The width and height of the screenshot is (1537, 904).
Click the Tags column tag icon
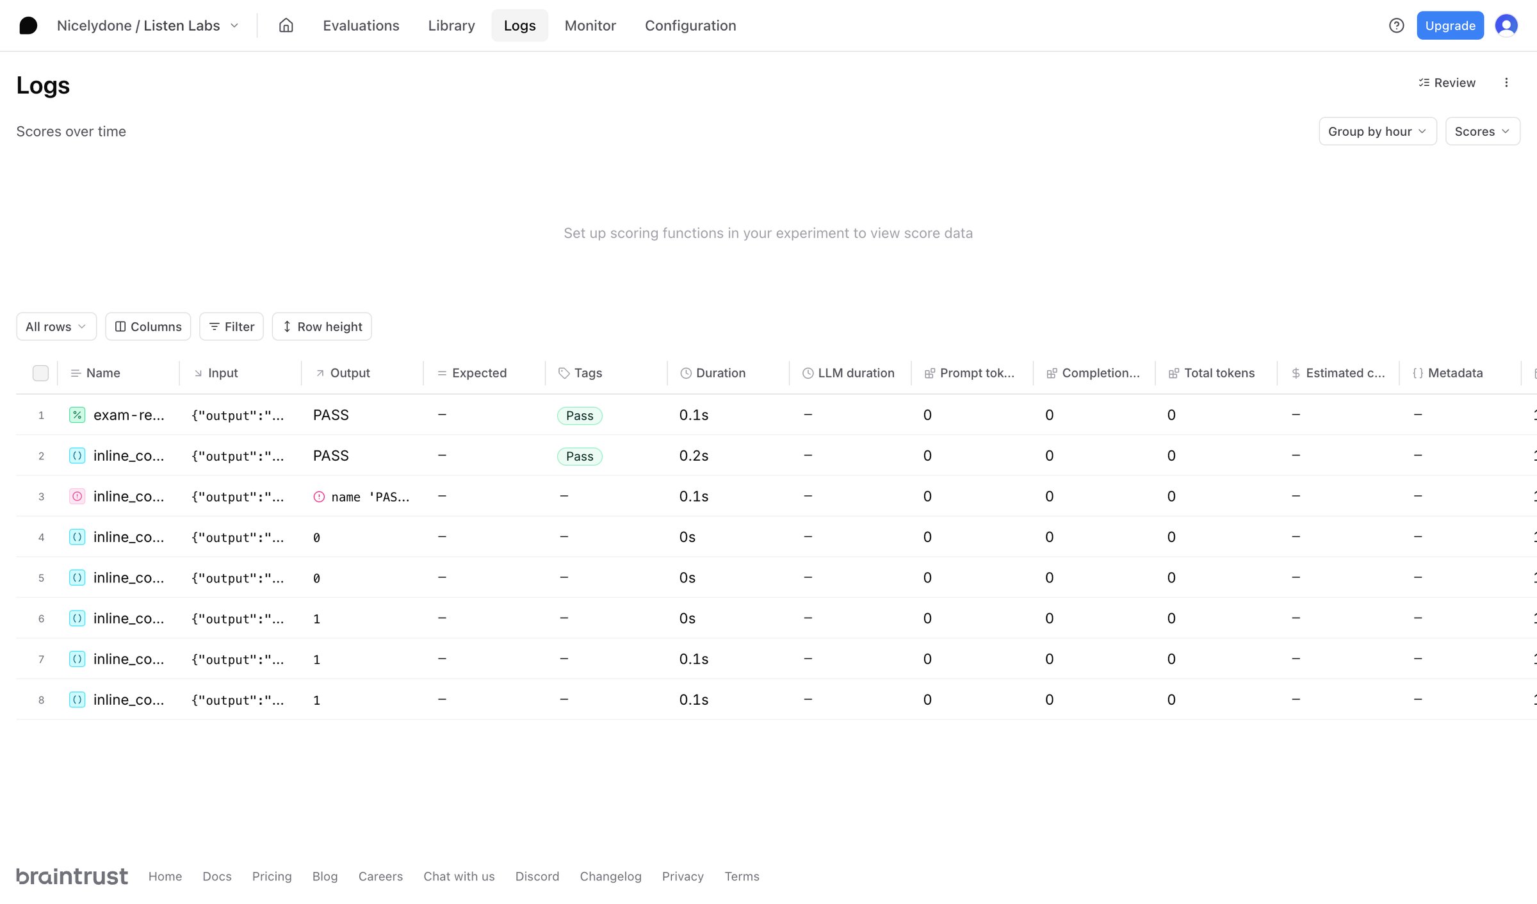564,373
